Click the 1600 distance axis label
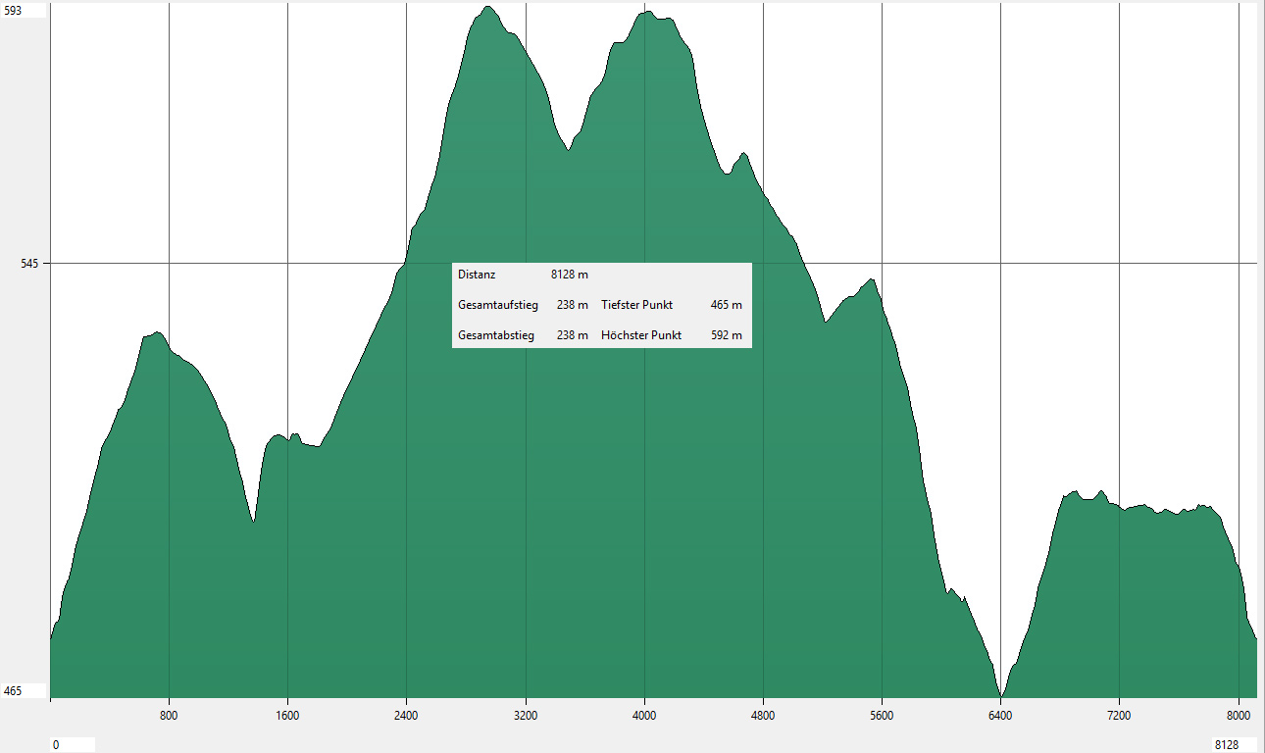This screenshot has height=753, width=1265. pos(287,715)
